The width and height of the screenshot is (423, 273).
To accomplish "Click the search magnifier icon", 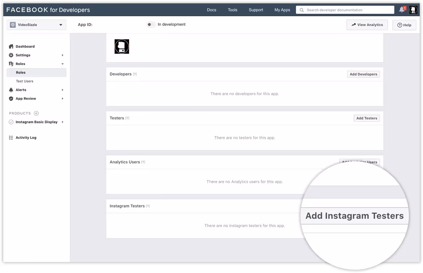I will click(302, 10).
